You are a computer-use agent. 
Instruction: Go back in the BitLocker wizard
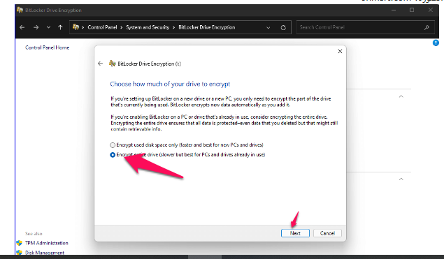(x=100, y=64)
